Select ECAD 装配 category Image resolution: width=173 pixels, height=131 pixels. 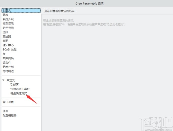tap(9, 49)
